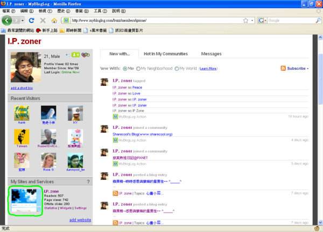Click the My Sites and Services help question mark

coord(88,182)
